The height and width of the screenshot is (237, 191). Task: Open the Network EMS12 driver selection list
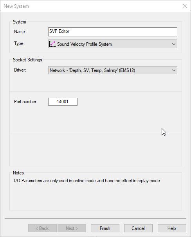point(113,70)
